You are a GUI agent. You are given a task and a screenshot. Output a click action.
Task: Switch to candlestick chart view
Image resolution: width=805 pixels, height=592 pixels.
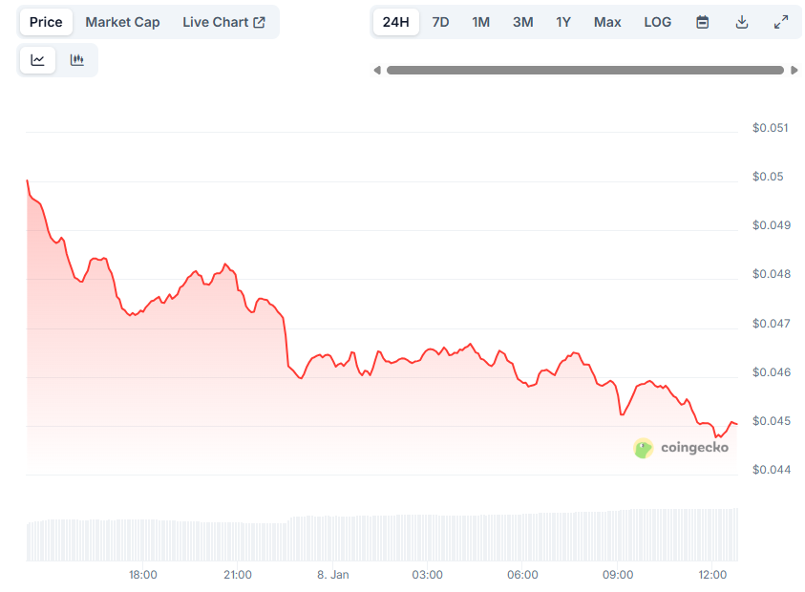point(77,59)
